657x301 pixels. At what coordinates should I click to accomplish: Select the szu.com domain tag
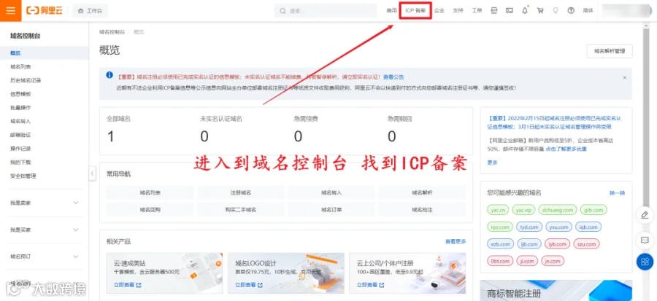pyautogui.click(x=585, y=243)
